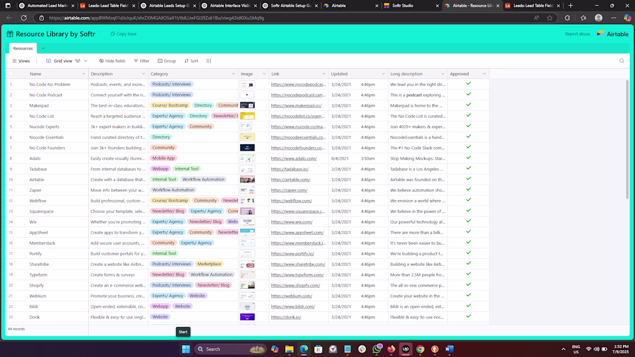Open Upwork app from taskbar
The image size is (635, 357).
tap(405, 349)
